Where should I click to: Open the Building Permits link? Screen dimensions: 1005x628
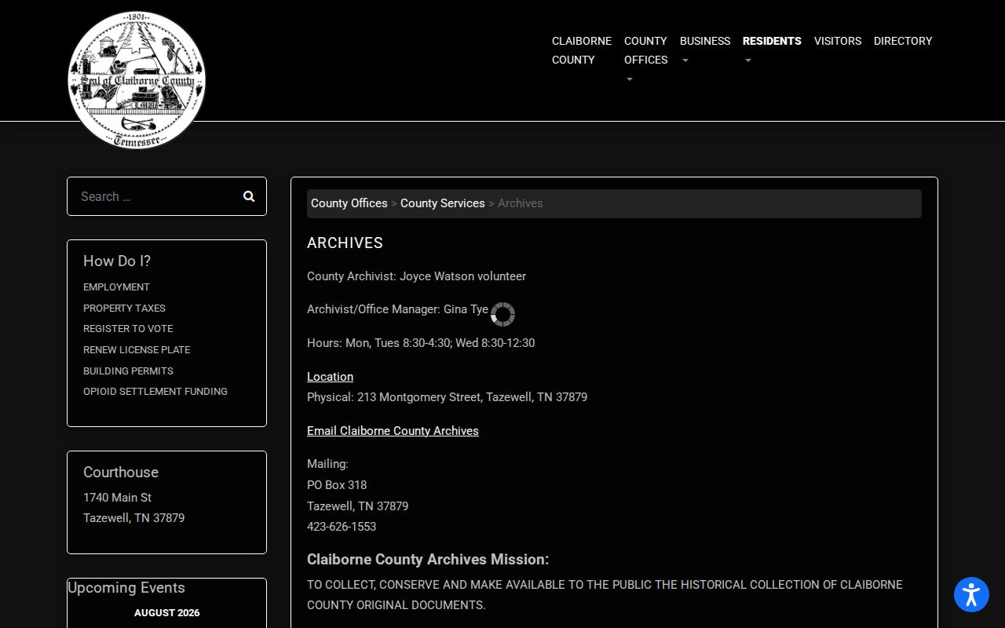pos(128,371)
